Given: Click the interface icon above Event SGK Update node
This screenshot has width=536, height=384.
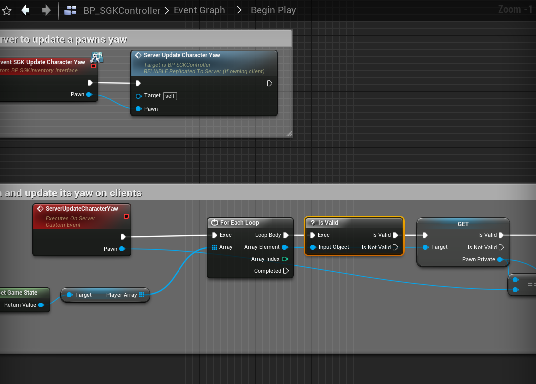Looking at the screenshot, I should click(x=97, y=57).
